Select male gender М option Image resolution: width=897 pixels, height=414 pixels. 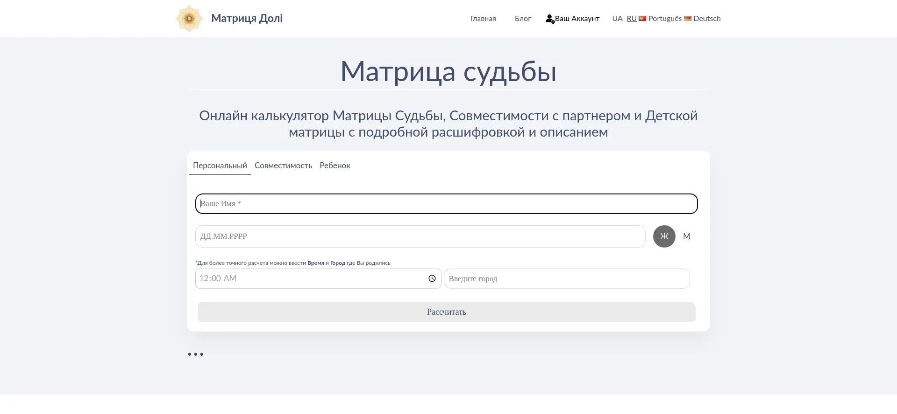pyautogui.click(x=687, y=236)
